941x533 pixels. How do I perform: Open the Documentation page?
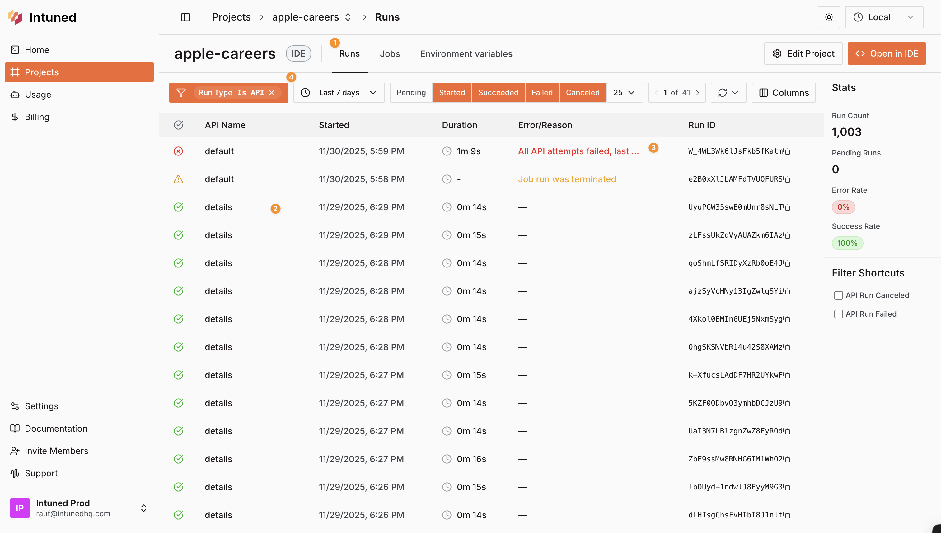point(55,428)
